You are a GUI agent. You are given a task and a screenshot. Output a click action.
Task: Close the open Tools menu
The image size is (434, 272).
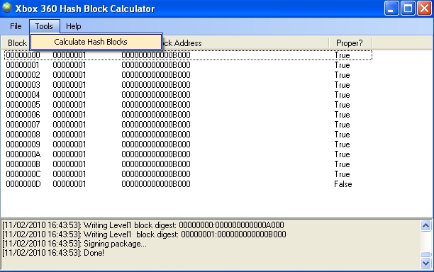44,26
